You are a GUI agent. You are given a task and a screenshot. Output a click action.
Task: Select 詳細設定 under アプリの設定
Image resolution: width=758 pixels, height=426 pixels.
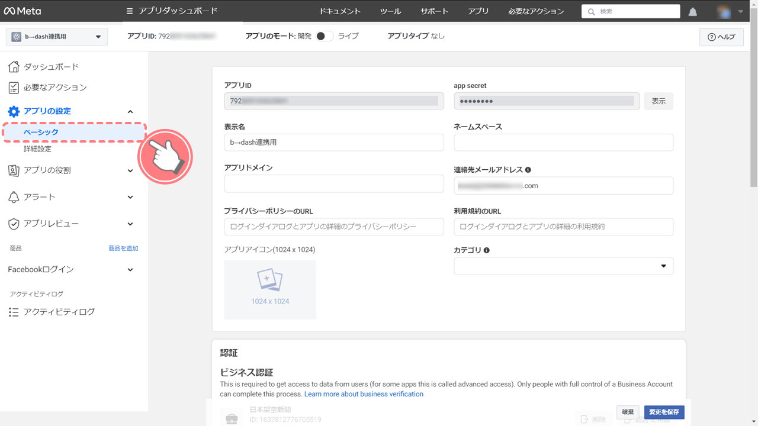(x=37, y=149)
